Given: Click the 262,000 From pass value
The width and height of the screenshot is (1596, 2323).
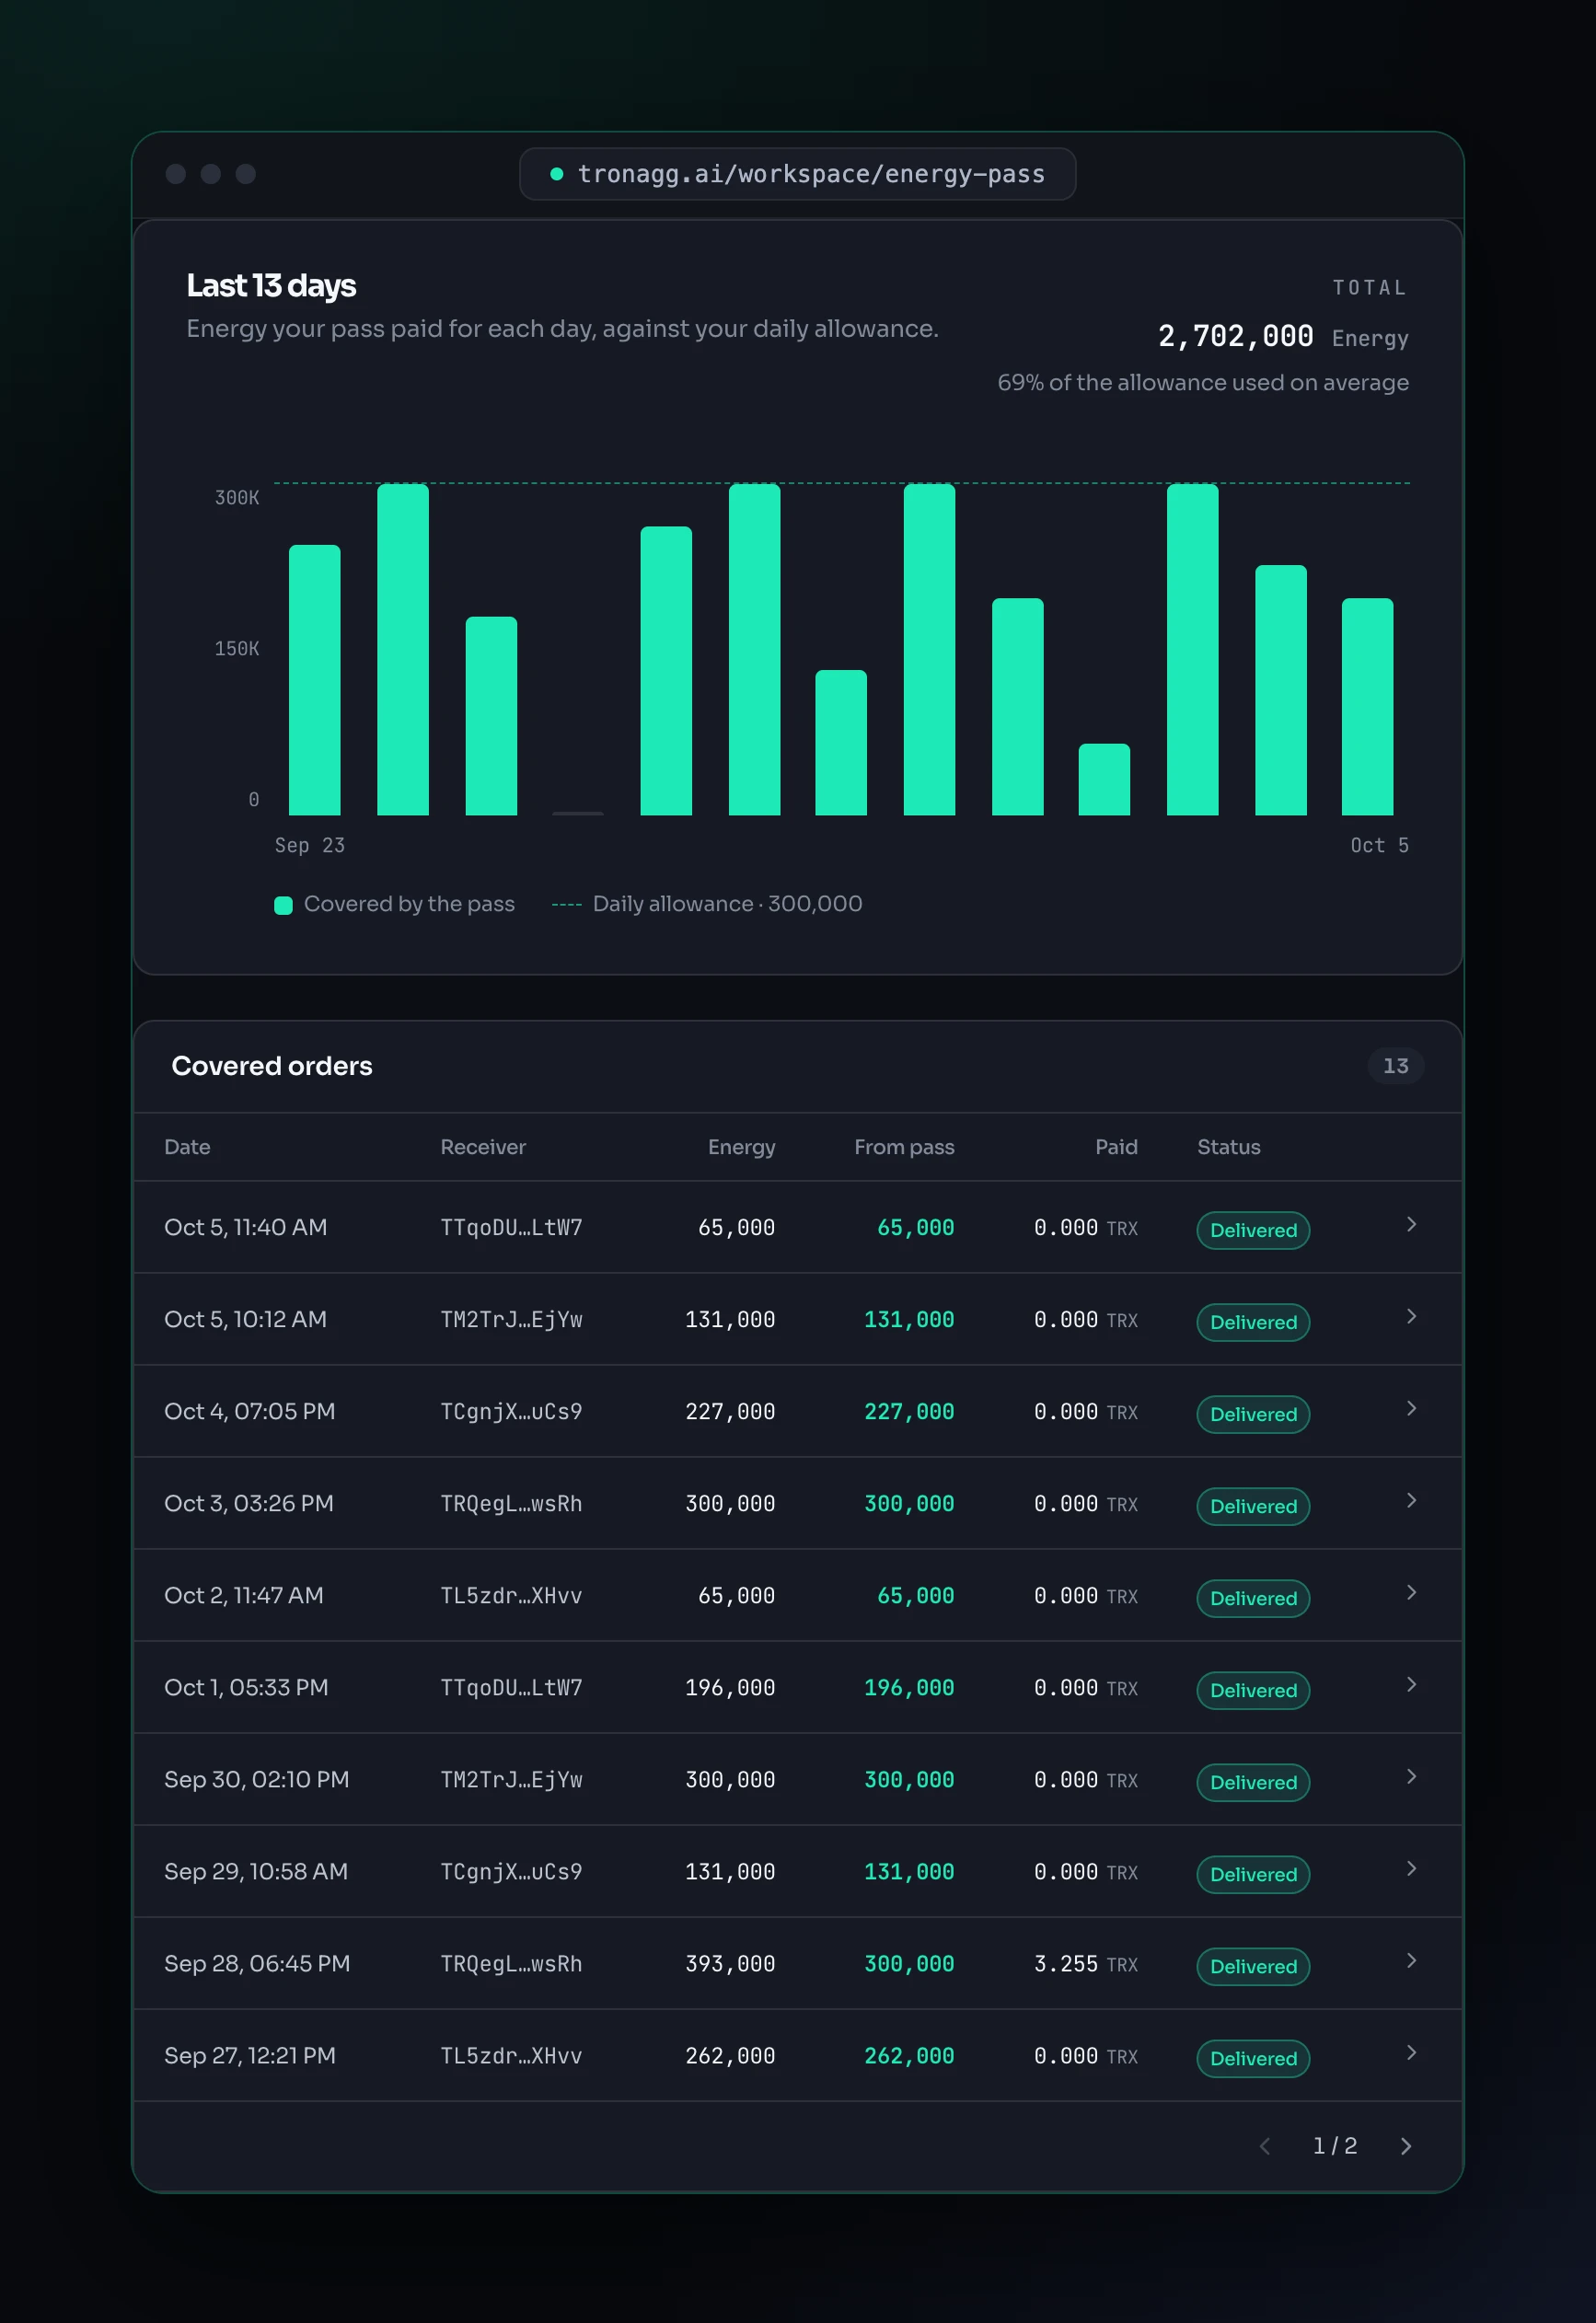Looking at the screenshot, I should coord(909,2056).
